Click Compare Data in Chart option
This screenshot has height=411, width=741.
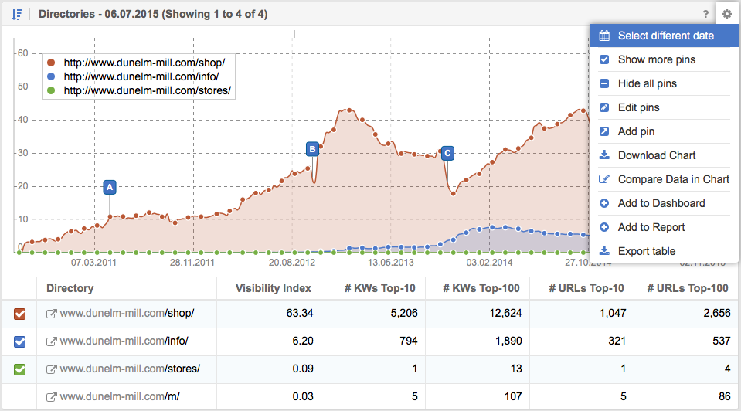[x=673, y=179]
